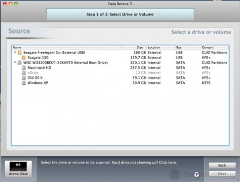The width and height of the screenshot is (240, 182).
Task: Click the Seagate 150 volume icon
Action: [24, 57]
